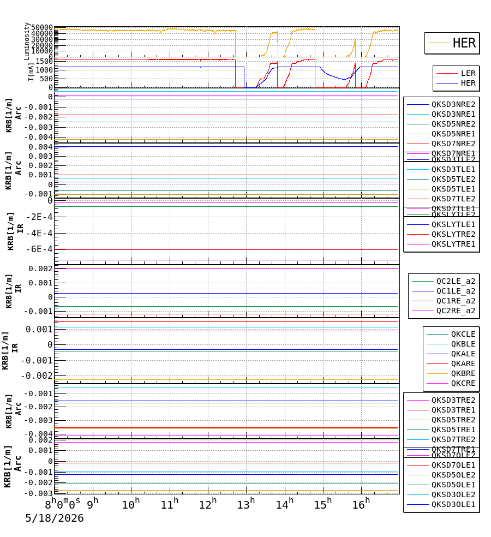Click the QKSD5OLE1 legend label
The width and height of the screenshot is (491, 537).
[x=453, y=485]
